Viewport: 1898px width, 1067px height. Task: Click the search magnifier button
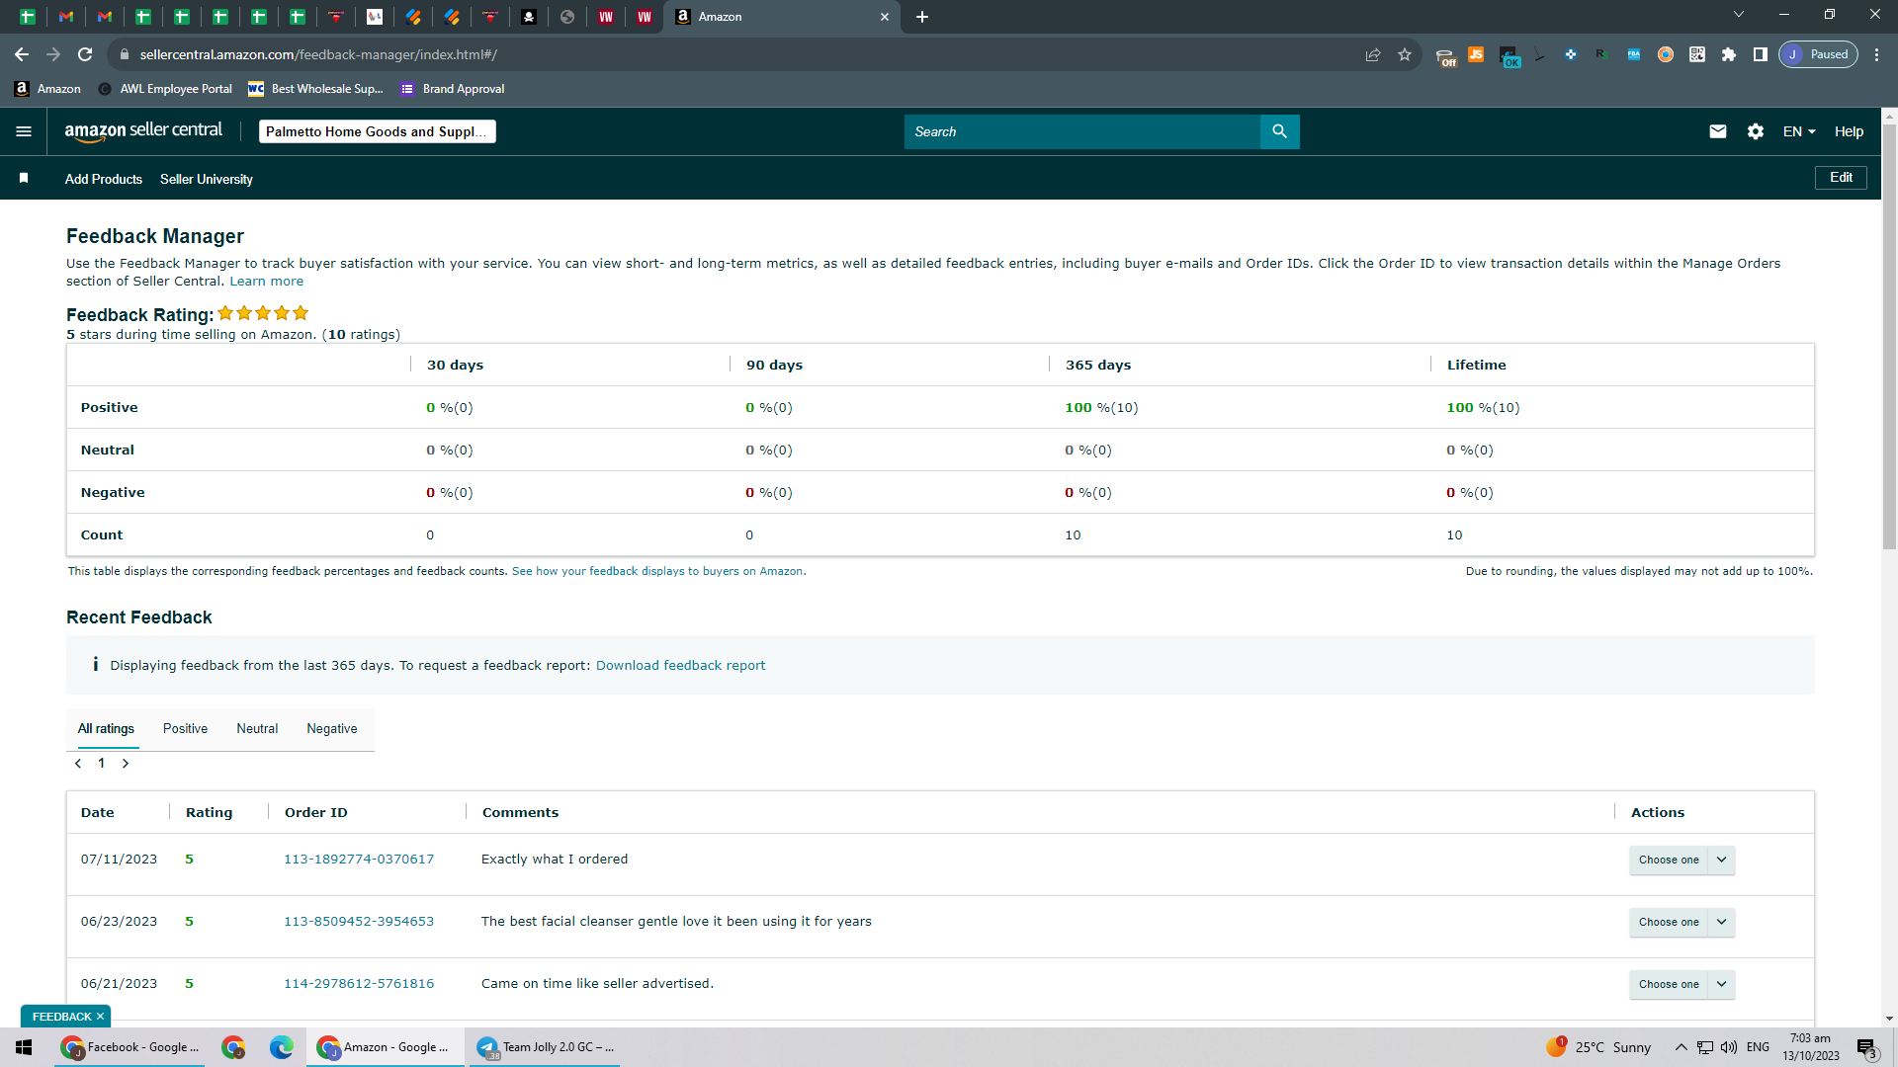tap(1279, 131)
